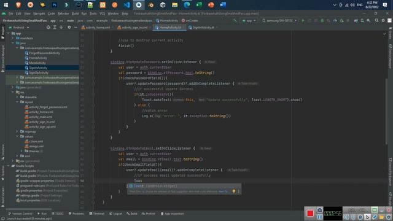Open Device Manager icon in toolbar
This screenshot has height=221, width=393.
click(x=362, y=20)
